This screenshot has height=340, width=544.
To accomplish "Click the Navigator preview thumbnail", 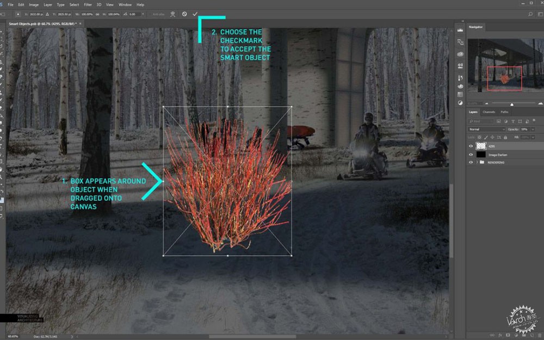I will pos(505,66).
